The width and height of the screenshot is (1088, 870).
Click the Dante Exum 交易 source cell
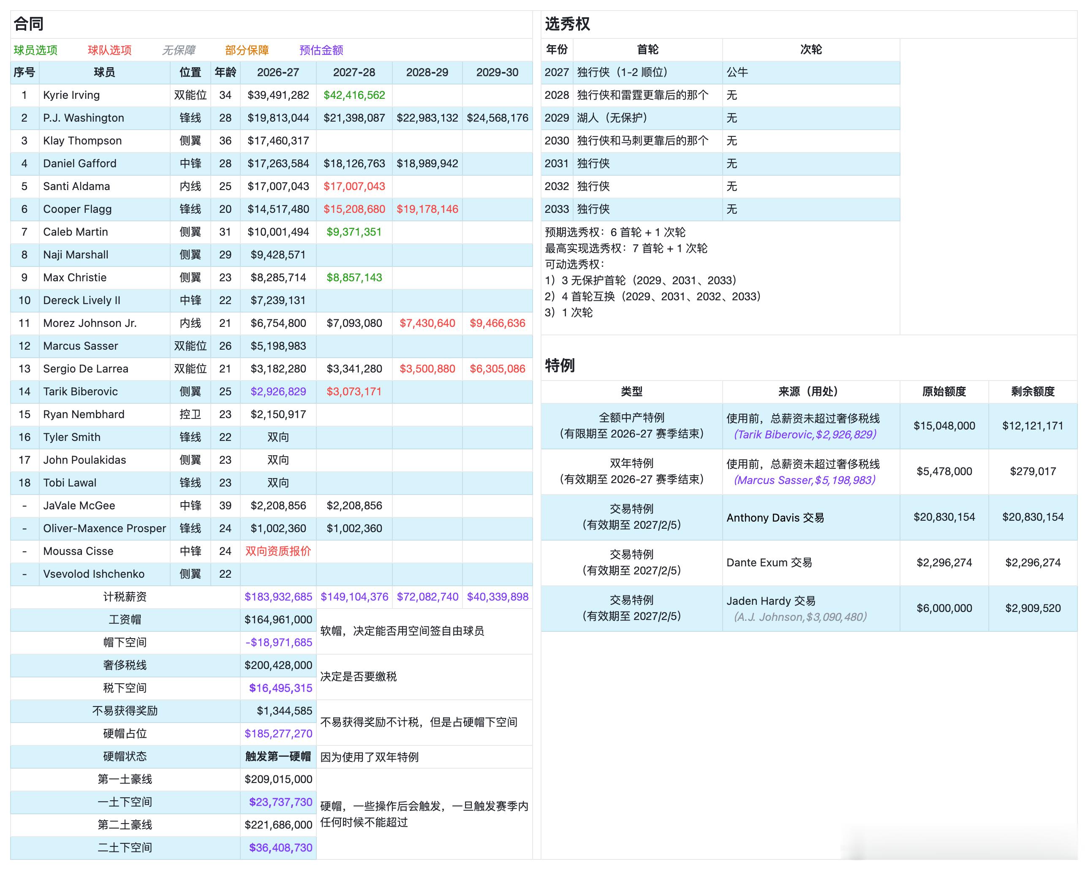[811, 563]
